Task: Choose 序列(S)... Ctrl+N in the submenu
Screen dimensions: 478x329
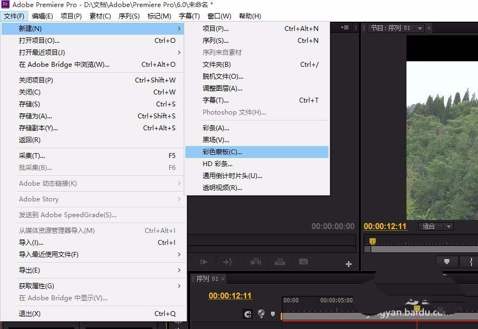Action: [257, 40]
